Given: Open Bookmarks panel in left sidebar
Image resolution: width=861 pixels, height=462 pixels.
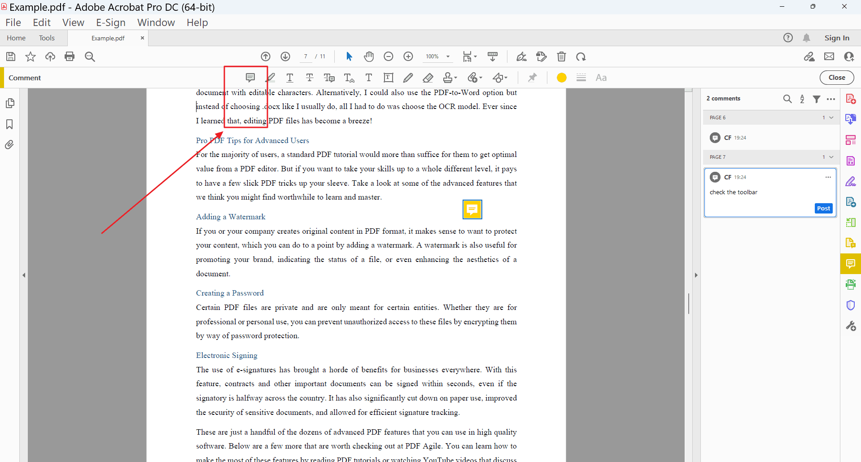Looking at the screenshot, I should [9, 124].
